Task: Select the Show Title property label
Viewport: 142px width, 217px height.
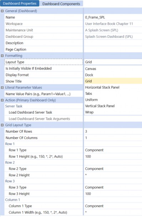Action: click(x=14, y=81)
